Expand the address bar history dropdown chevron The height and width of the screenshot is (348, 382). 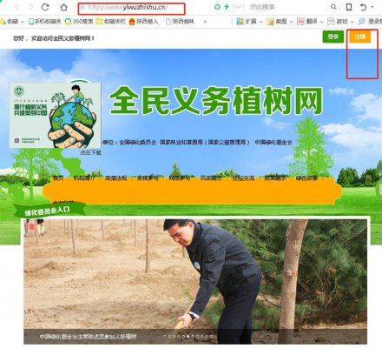click(238, 7)
